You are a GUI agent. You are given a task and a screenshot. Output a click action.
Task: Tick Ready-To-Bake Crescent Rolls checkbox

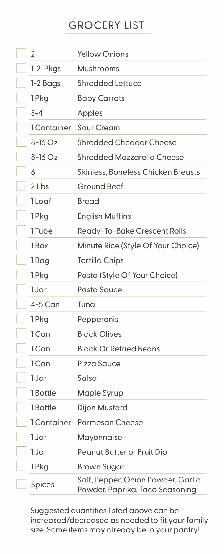point(21,230)
